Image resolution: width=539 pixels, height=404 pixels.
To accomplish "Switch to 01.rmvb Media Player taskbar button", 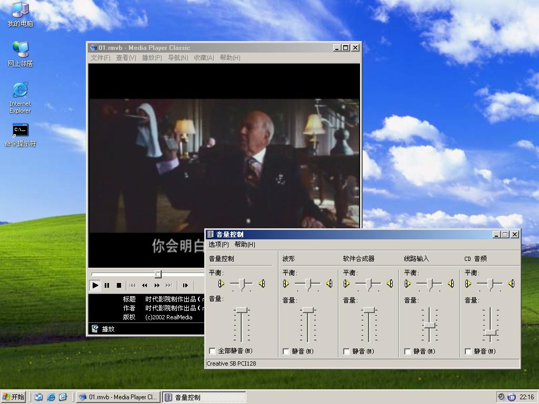I will coord(118,397).
